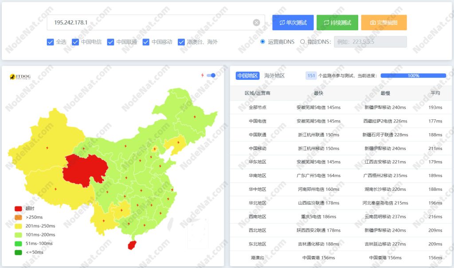This screenshot has height=268, width=454.
Task: Uncheck the 港澳台、海外 checkbox
Action: [181, 42]
